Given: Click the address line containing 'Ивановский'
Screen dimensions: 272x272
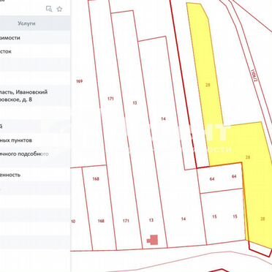Looking at the screenshot, I should [x=23, y=92].
